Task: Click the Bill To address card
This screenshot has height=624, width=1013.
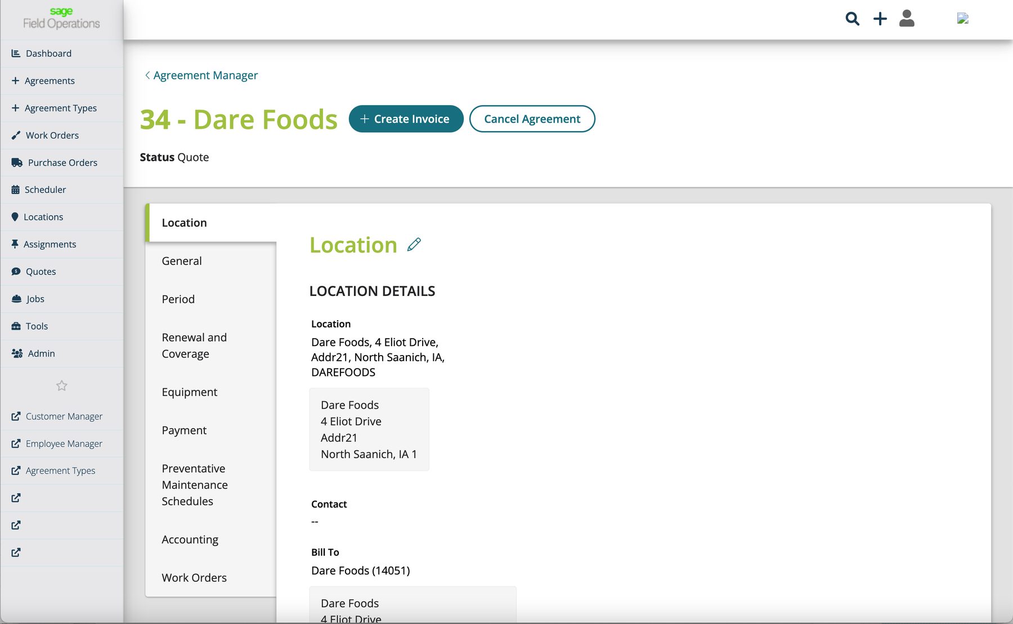Action: click(413, 605)
